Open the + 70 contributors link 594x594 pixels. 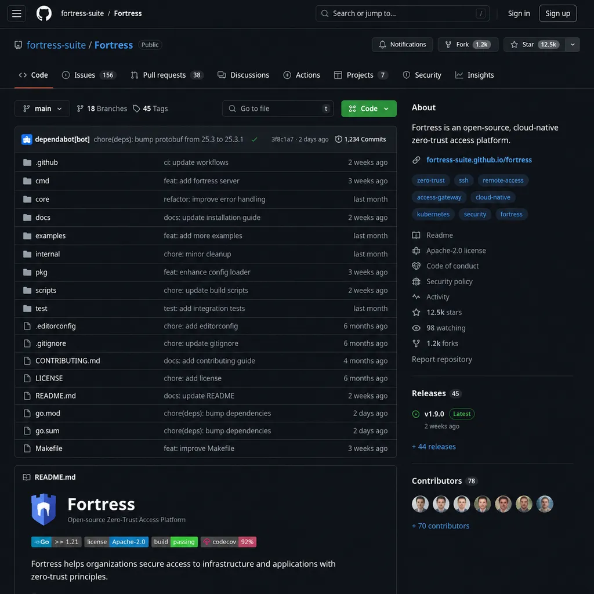(x=440, y=526)
